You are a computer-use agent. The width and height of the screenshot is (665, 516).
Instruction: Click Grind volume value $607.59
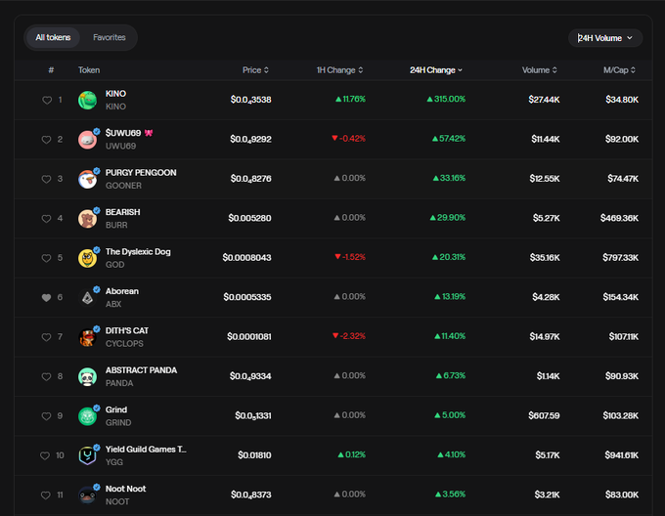tap(544, 415)
